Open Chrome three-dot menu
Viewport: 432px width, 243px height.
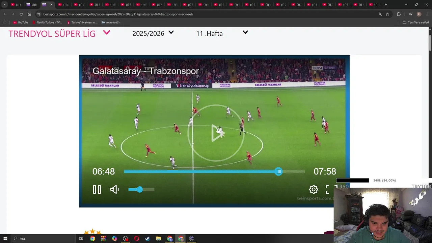pyautogui.click(x=427, y=14)
